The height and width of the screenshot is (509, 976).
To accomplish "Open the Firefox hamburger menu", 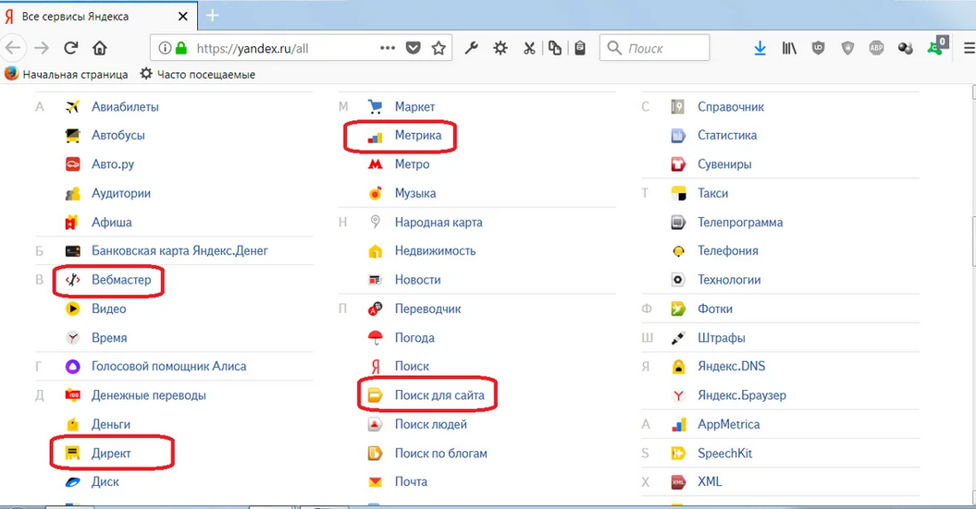I will pyautogui.click(x=969, y=48).
